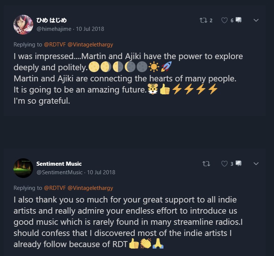Open Sentiment Music's avatar image
This screenshot has height=256, width=274.
click(x=23, y=168)
